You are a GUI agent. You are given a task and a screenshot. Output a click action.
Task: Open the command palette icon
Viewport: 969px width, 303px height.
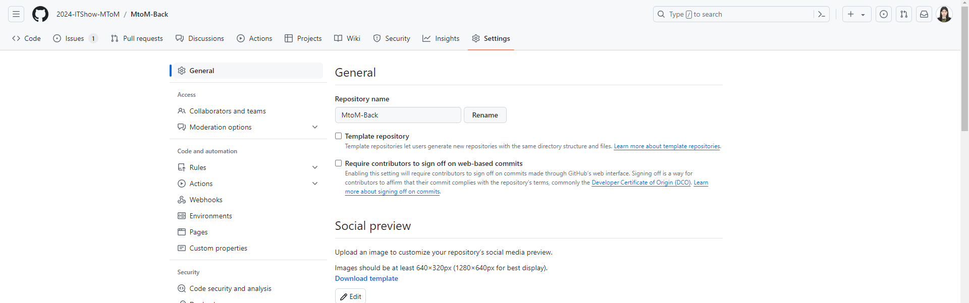coord(821,14)
